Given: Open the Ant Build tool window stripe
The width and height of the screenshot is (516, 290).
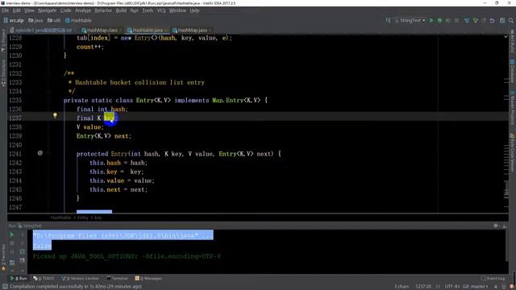Looking at the screenshot, I should pyautogui.click(x=513, y=41).
